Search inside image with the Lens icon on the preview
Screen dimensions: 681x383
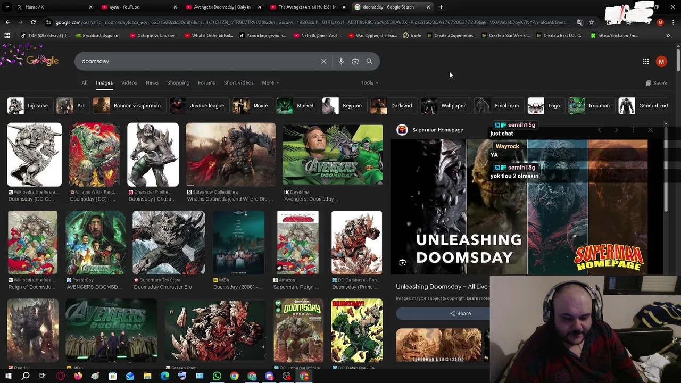(402, 262)
